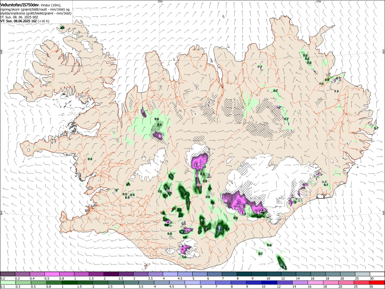Viewport: 385px width, 289px height.
Task: Click the top legend swatch between 2 and 2.5
Action: tap(111, 274)
